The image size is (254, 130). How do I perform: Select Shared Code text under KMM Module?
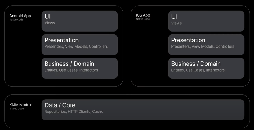tap(16, 109)
